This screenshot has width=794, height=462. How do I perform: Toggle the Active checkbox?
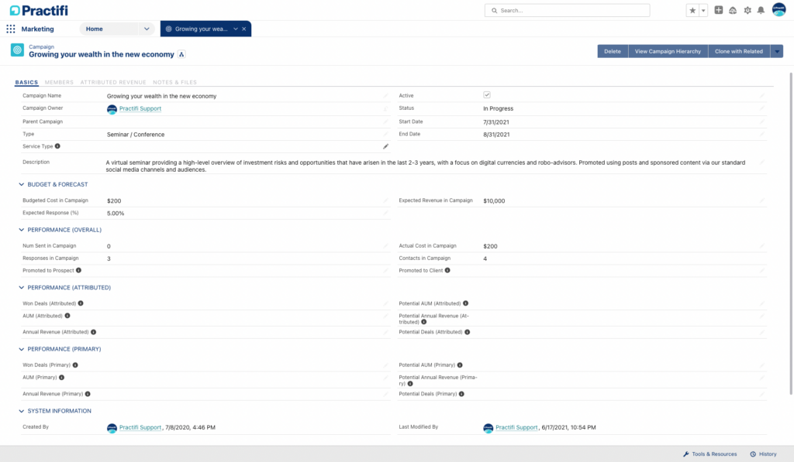[x=487, y=95]
